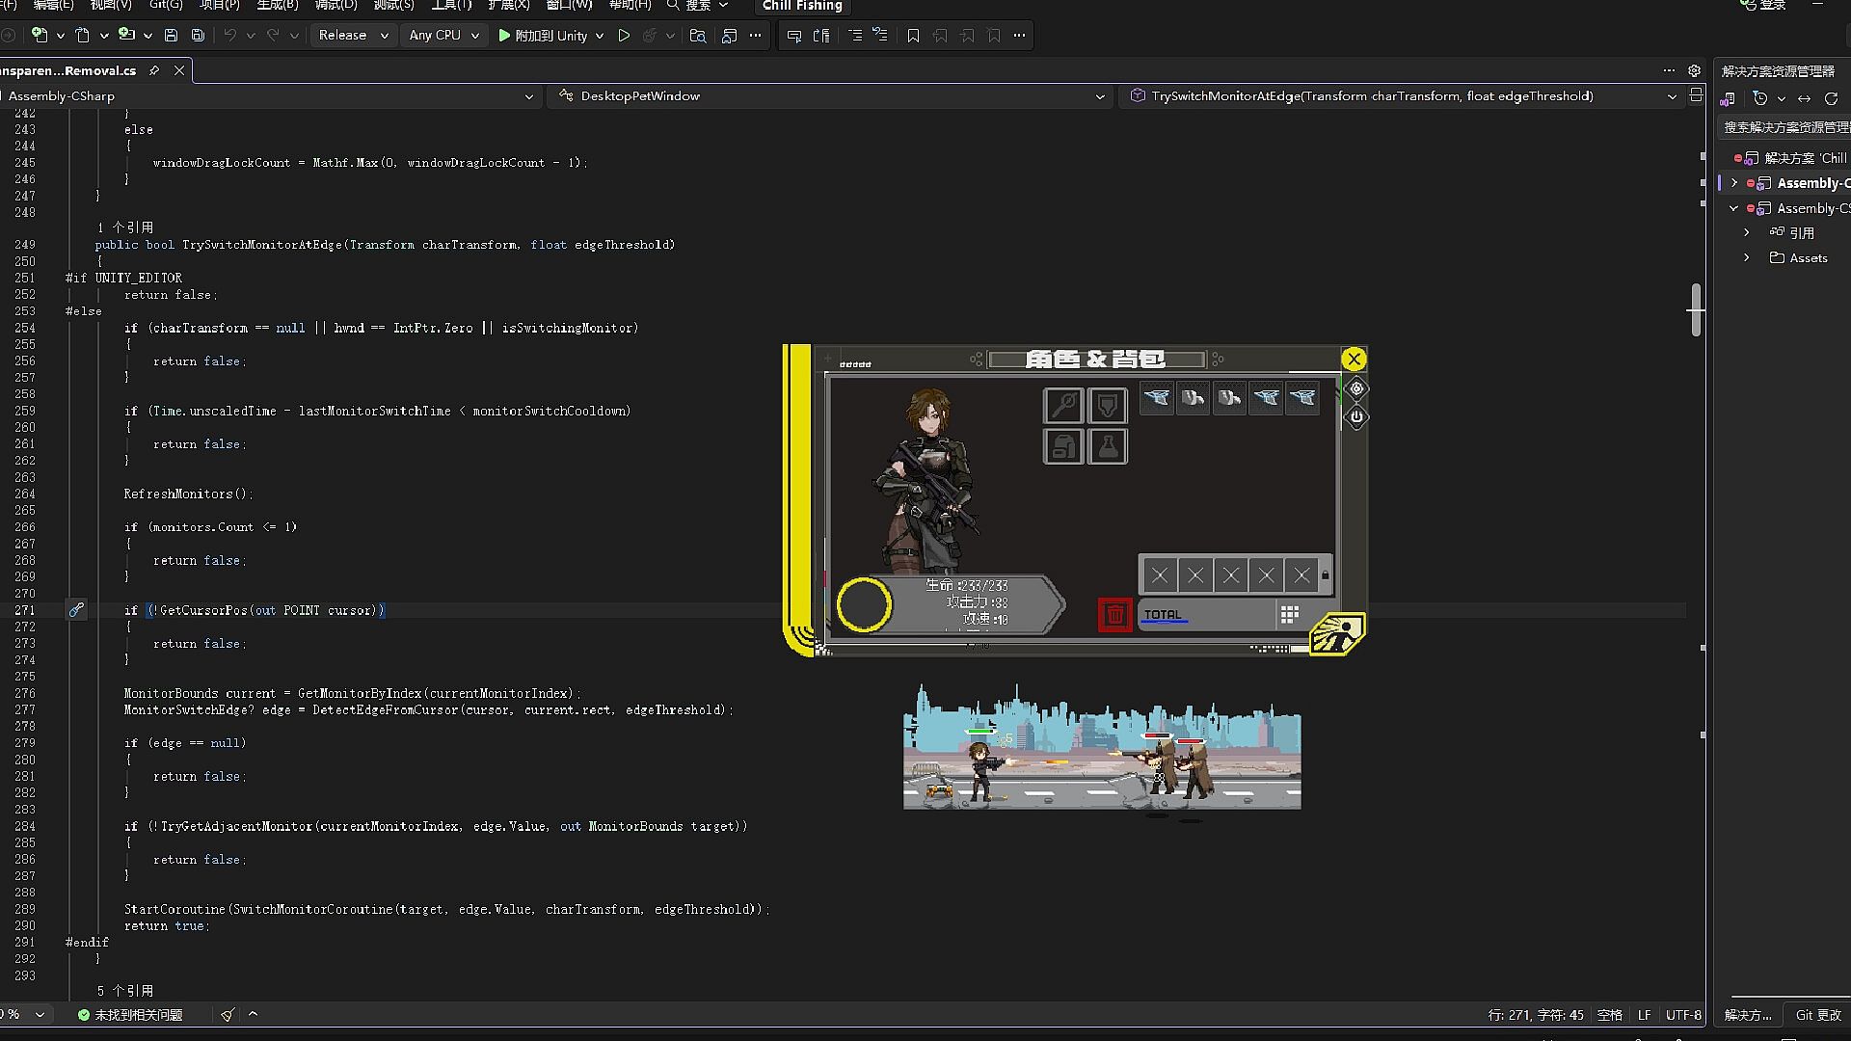Refresh the Solution Explorer tree
1851x1041 pixels.
pyautogui.click(x=1831, y=98)
